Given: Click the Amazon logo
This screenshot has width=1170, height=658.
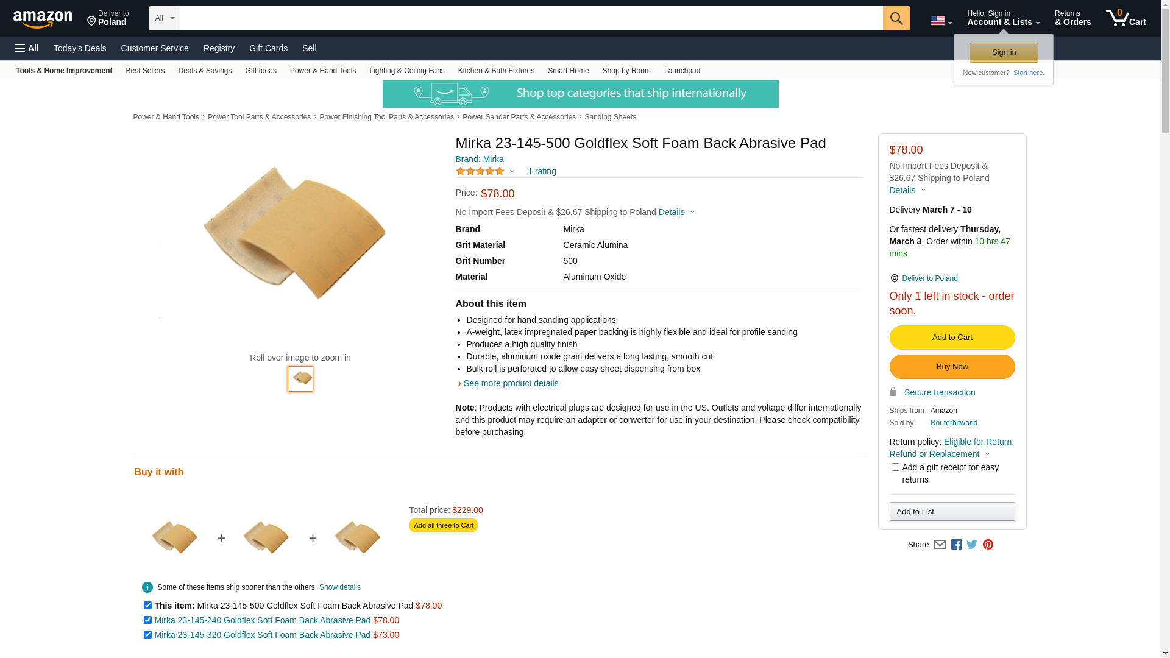Looking at the screenshot, I should (43, 19).
